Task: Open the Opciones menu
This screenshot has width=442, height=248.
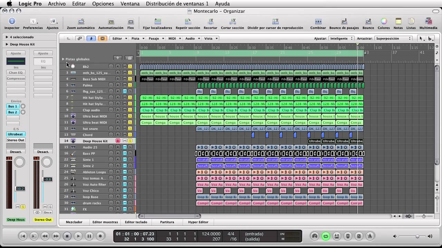Action: click(x=103, y=4)
